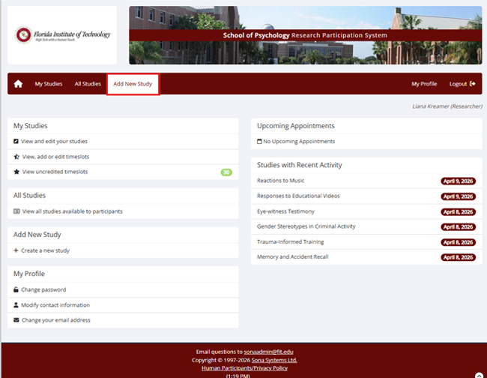Click the Logout arrow icon
This screenshot has width=487, height=378.
(472, 84)
